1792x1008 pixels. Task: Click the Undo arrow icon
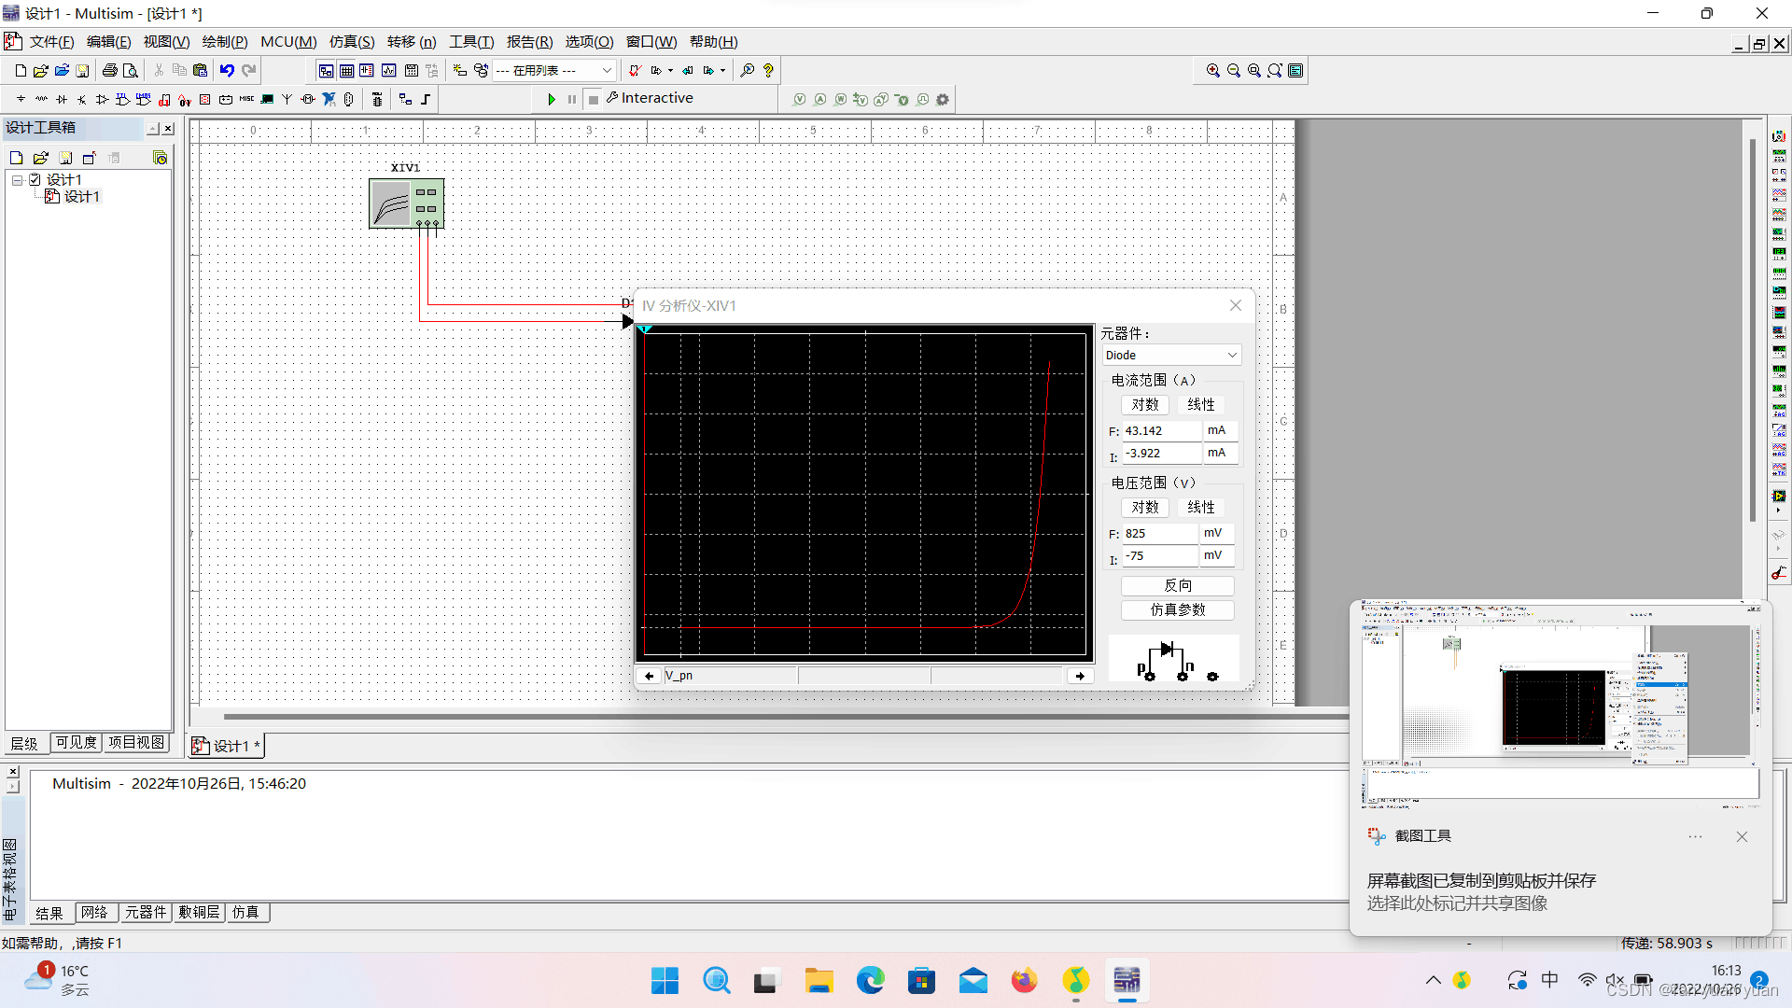[227, 70]
